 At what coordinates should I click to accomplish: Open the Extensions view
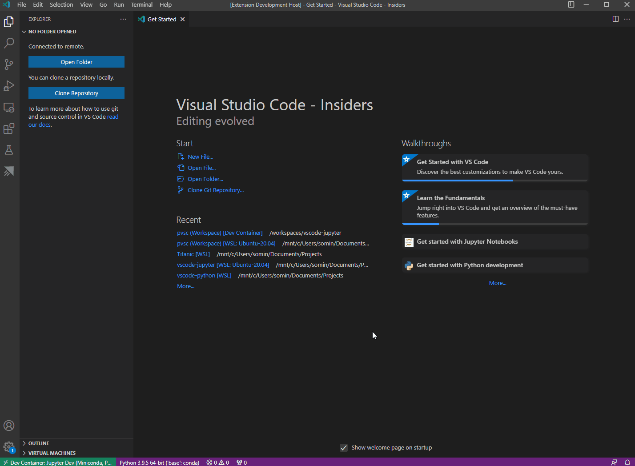[x=9, y=129]
